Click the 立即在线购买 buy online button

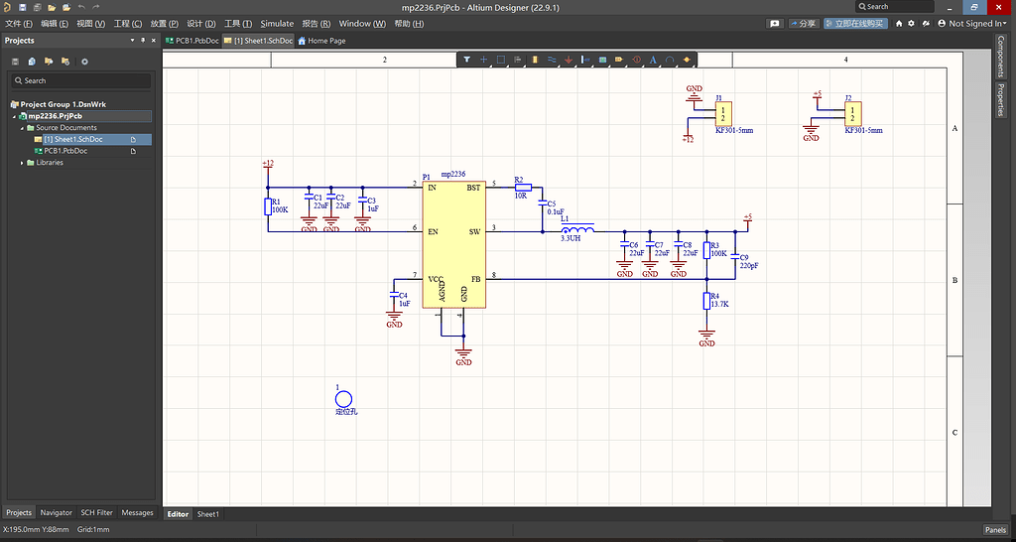(855, 24)
